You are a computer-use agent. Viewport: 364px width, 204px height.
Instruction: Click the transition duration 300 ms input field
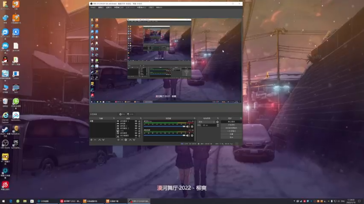coord(209,125)
